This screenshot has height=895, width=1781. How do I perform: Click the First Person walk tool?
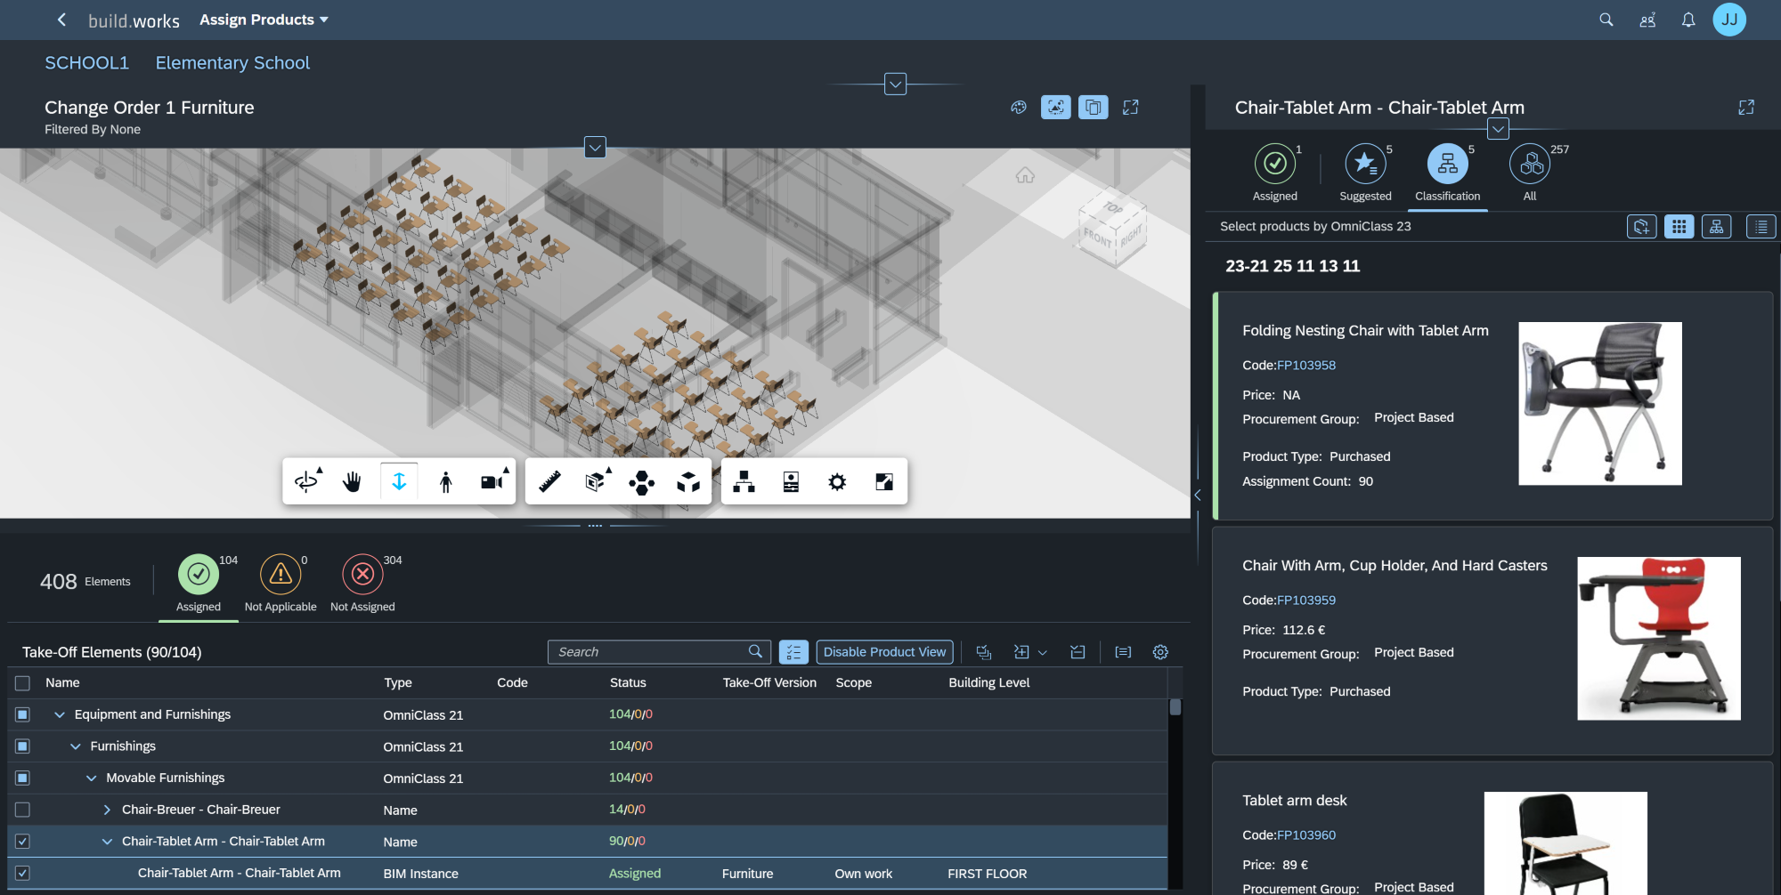pyautogui.click(x=445, y=482)
